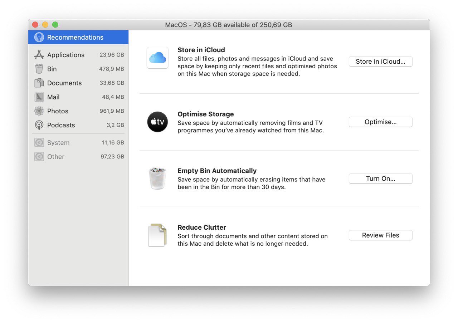Click the Applications icon in the sidebar
Viewport: 458px width, 323px height.
pyautogui.click(x=39, y=55)
